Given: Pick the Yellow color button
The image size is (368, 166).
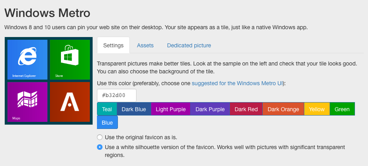Looking at the screenshot, I should click(317, 109).
